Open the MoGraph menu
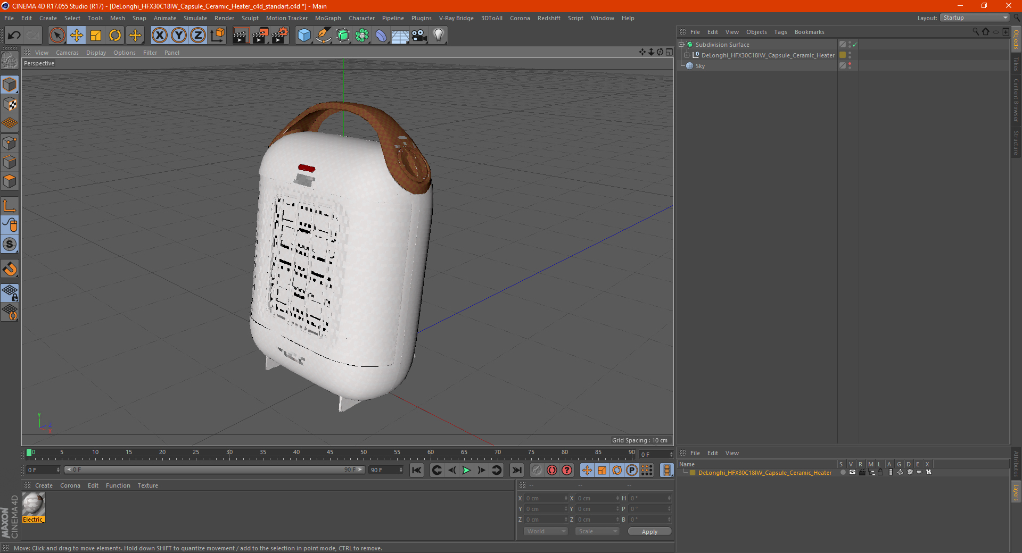 pos(328,18)
